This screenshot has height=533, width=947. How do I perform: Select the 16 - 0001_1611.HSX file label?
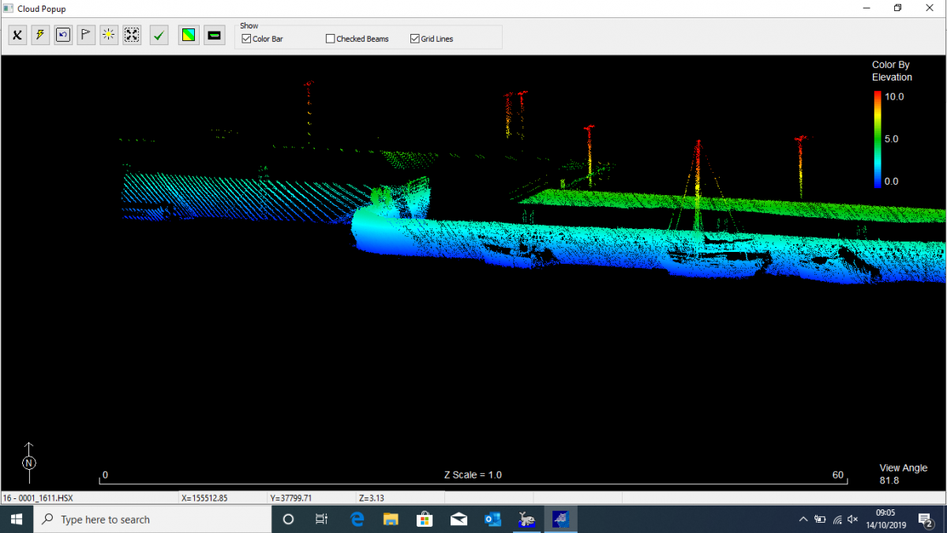(x=39, y=497)
